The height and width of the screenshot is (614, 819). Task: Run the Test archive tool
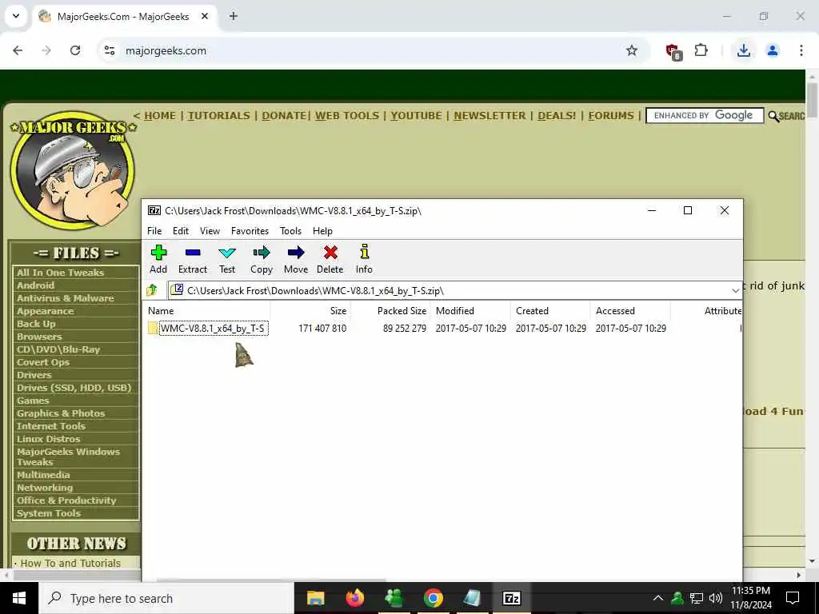[x=226, y=259]
